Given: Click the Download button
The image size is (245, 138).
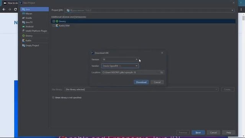Looking at the screenshot, I should tap(141, 82).
